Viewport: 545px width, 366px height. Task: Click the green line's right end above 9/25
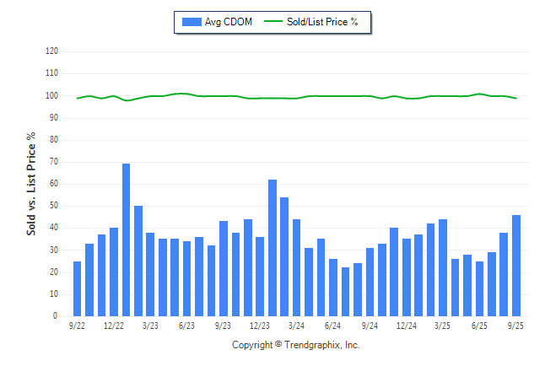[x=516, y=99]
